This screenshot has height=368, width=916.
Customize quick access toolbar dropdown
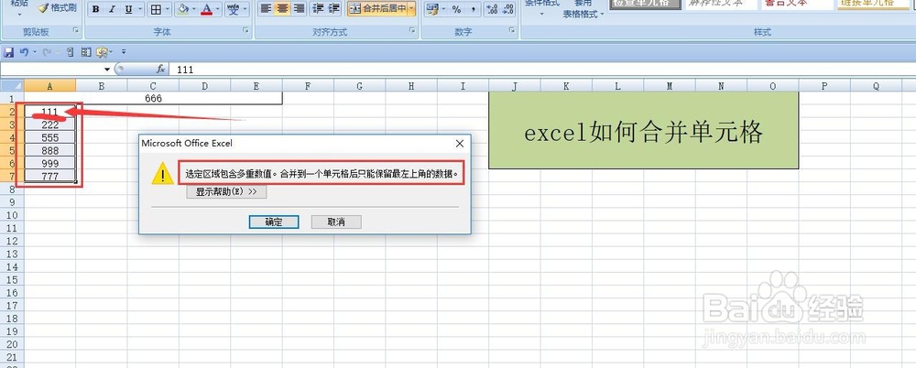click(x=124, y=52)
